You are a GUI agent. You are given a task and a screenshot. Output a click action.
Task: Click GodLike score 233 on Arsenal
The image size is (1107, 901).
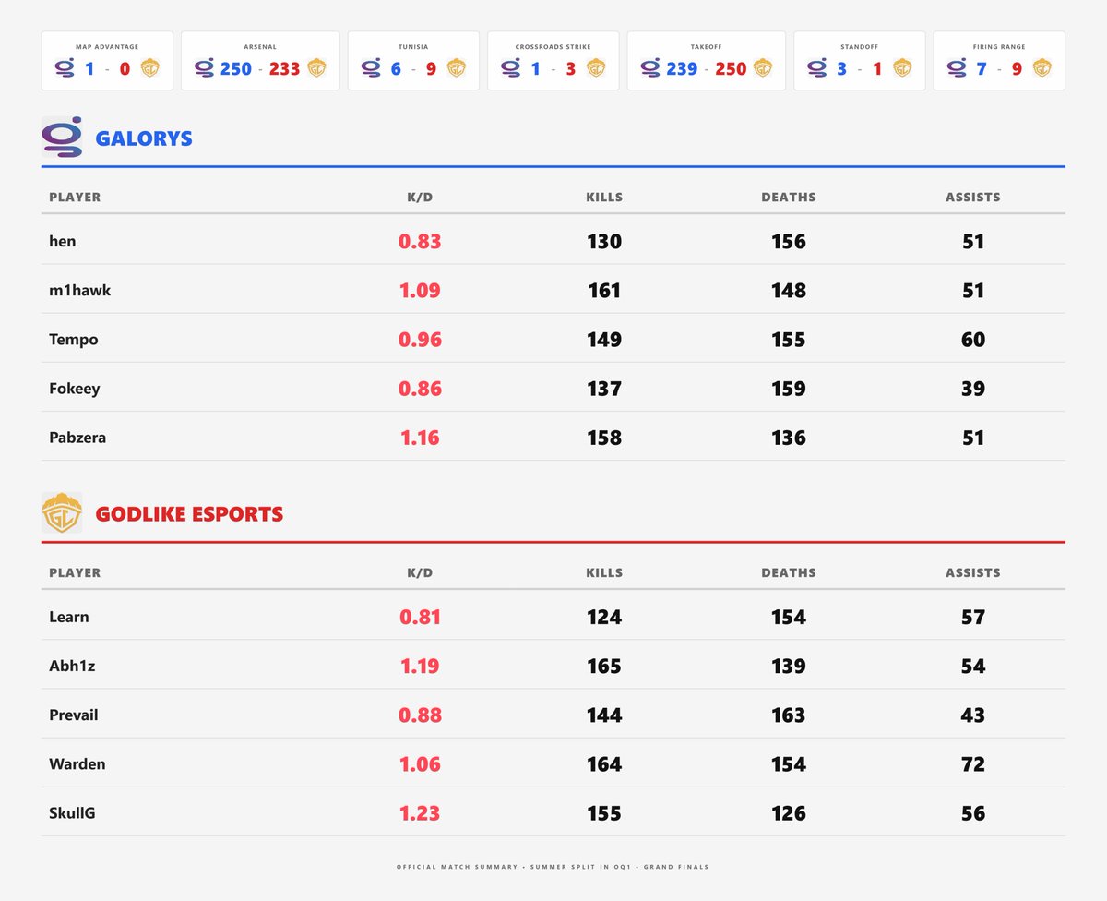pos(285,68)
